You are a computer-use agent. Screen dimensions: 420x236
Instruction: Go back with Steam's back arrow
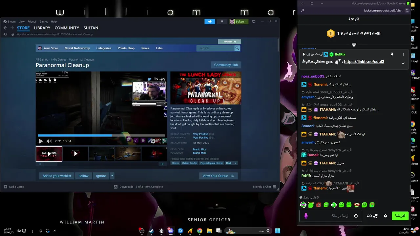click(x=5, y=28)
